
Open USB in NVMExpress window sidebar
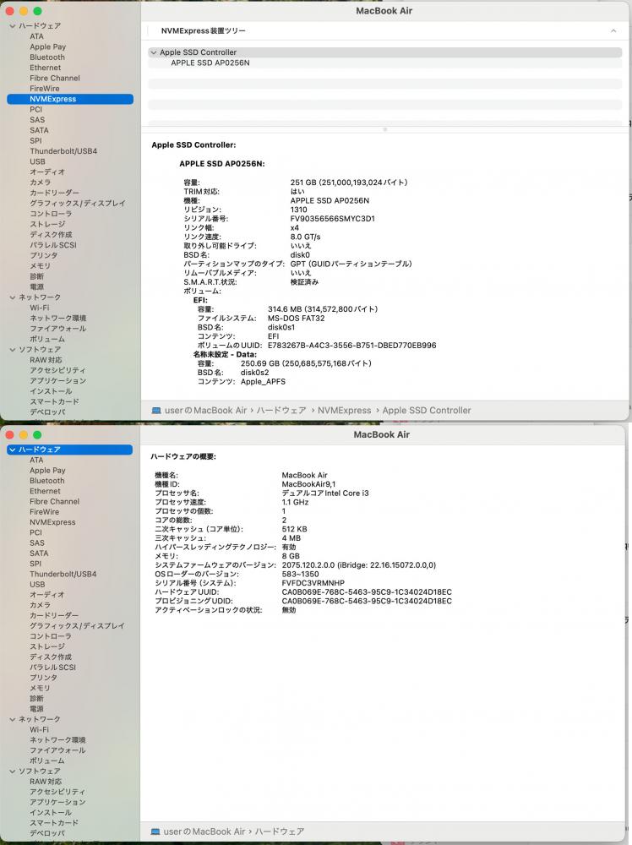click(38, 161)
